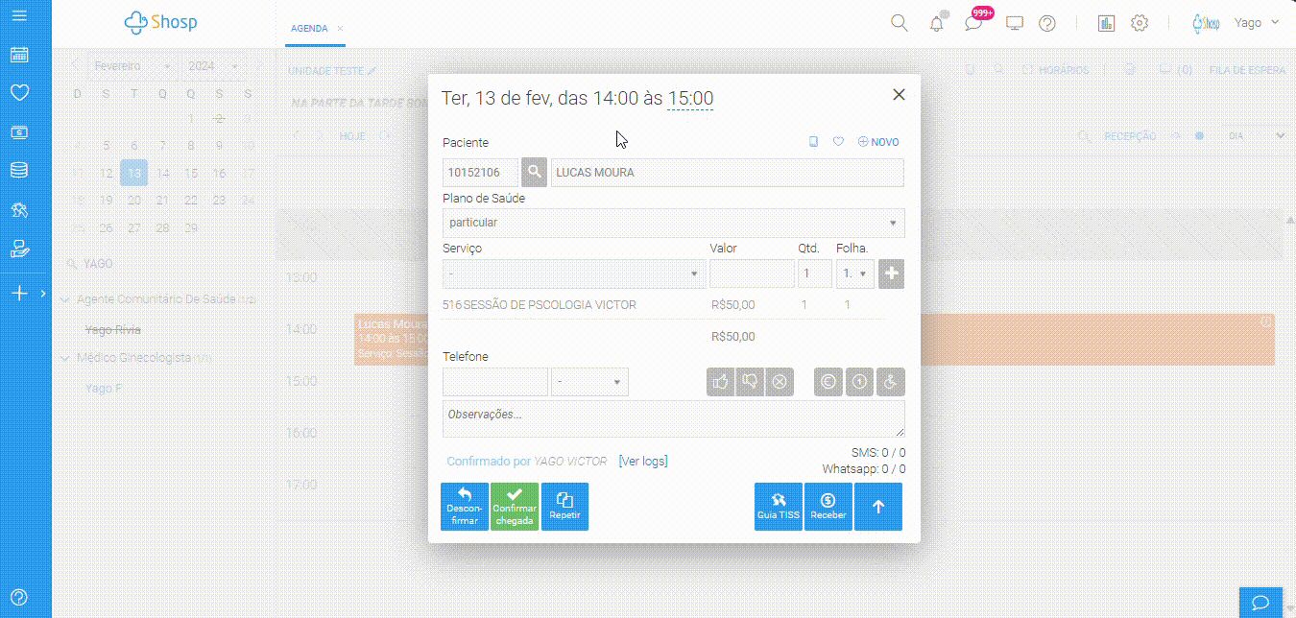The width and height of the screenshot is (1296, 618).
Task: Click the notifications bell icon
Action: click(936, 21)
